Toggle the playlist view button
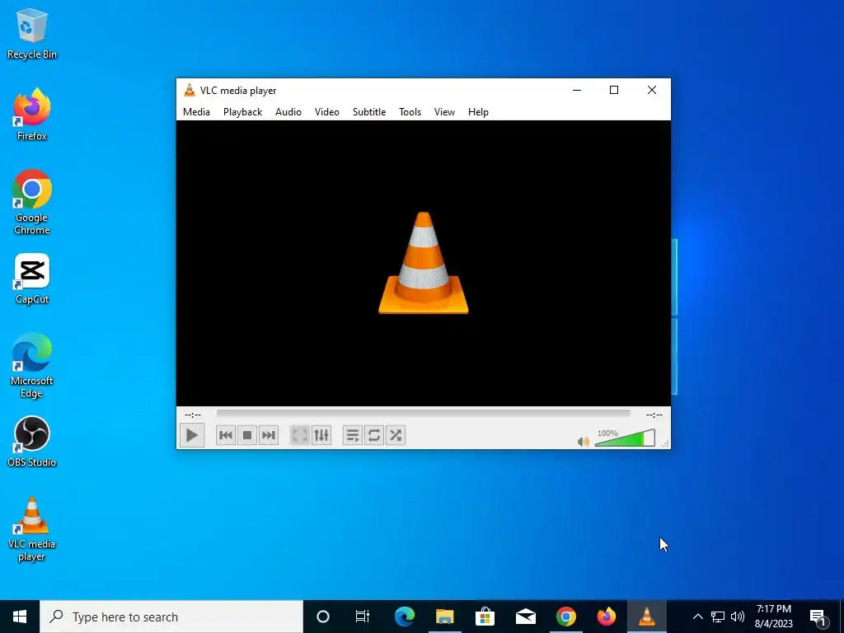The width and height of the screenshot is (844, 633). tap(353, 435)
